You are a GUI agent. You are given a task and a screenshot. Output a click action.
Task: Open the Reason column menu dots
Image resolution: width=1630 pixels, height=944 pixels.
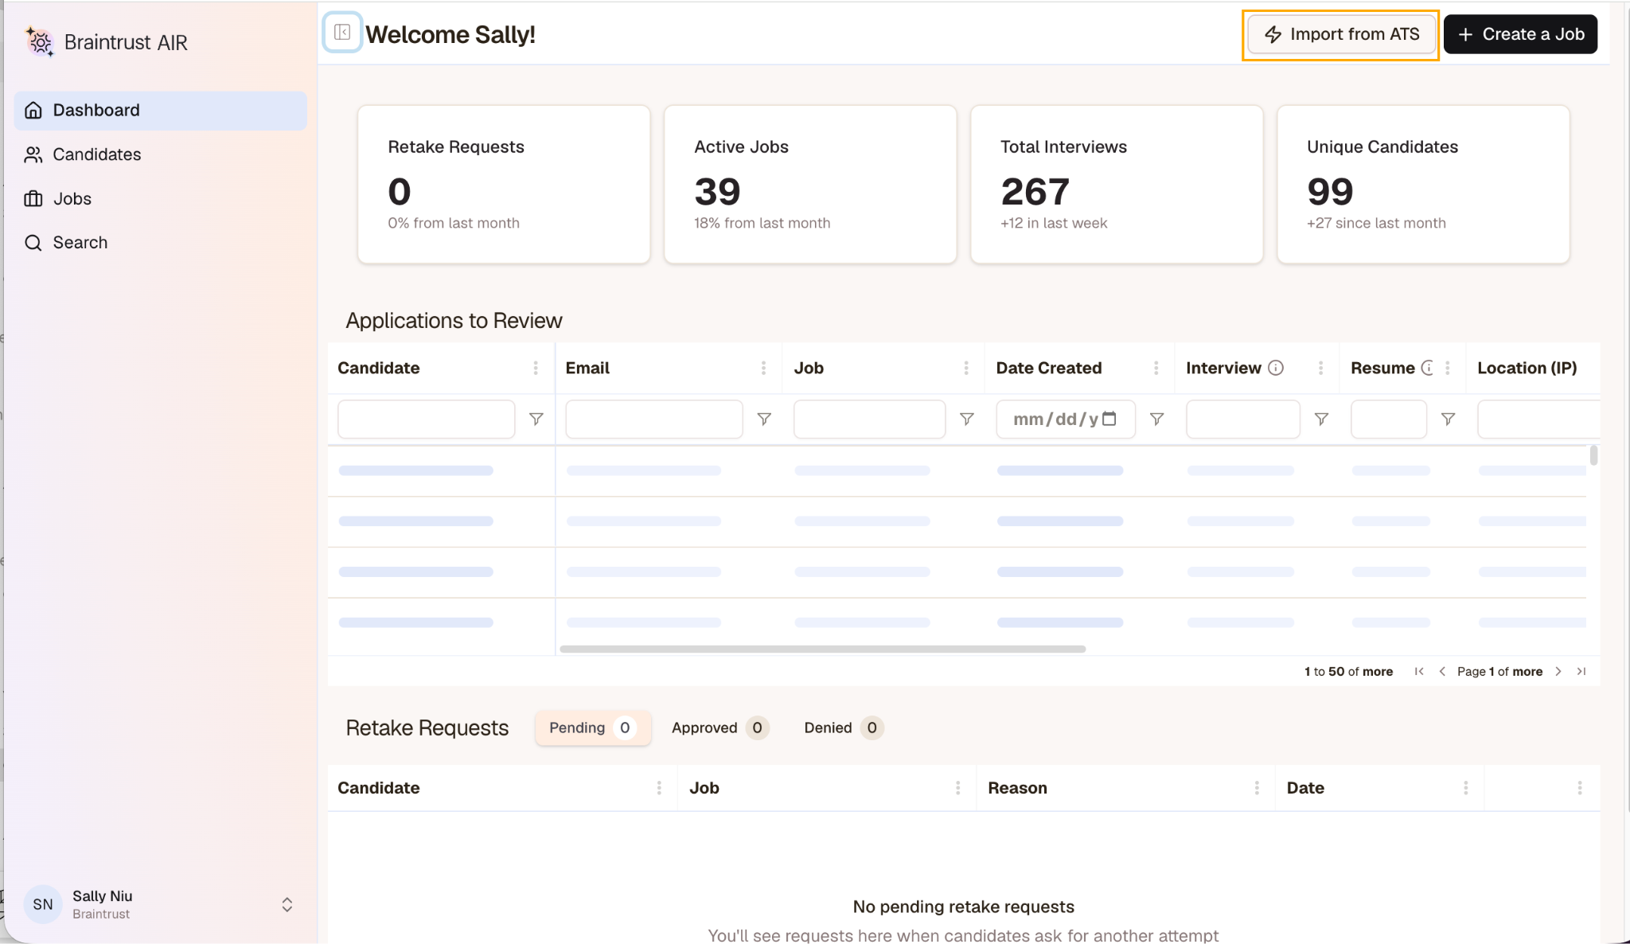tap(1257, 788)
